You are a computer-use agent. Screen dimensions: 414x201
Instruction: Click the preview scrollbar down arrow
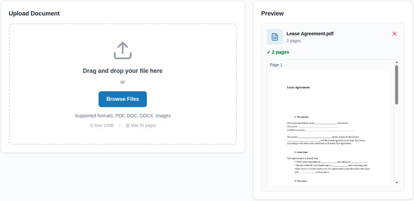[396, 183]
